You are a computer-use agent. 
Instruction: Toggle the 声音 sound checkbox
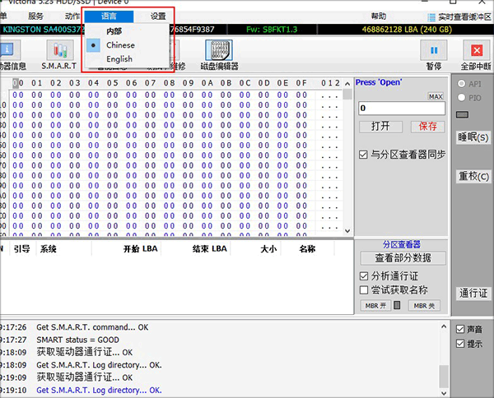[x=460, y=330]
